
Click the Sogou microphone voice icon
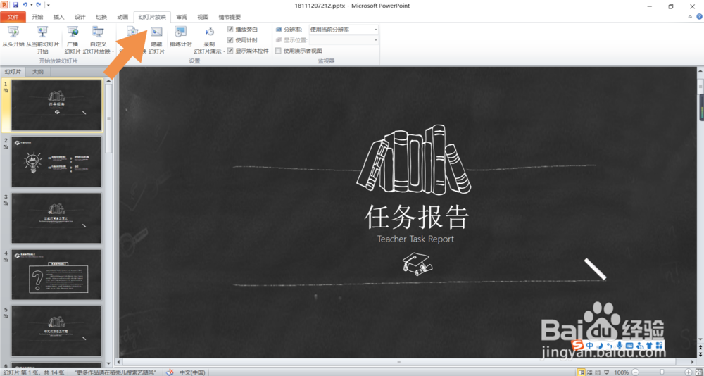620,345
